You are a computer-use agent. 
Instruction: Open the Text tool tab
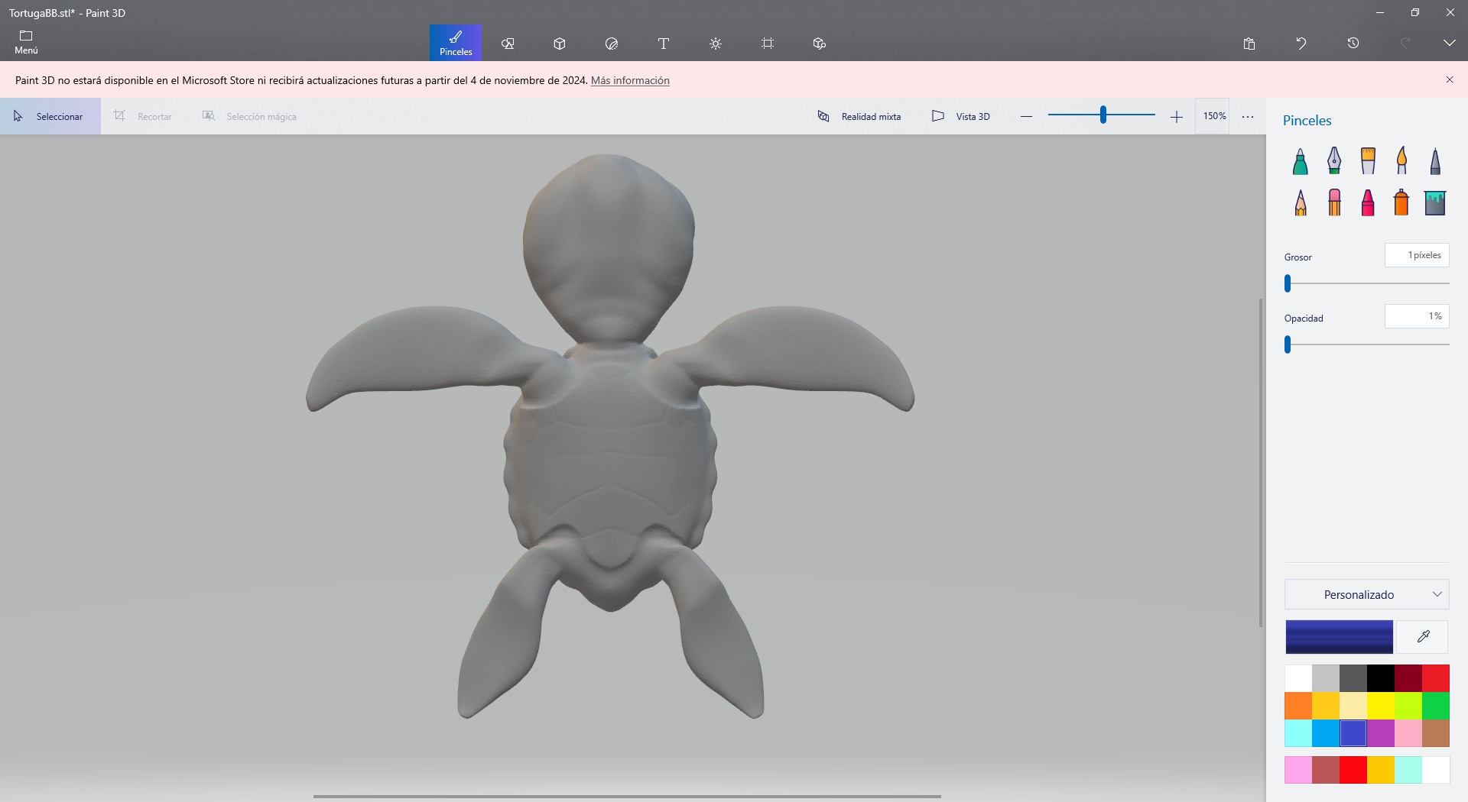tap(664, 44)
